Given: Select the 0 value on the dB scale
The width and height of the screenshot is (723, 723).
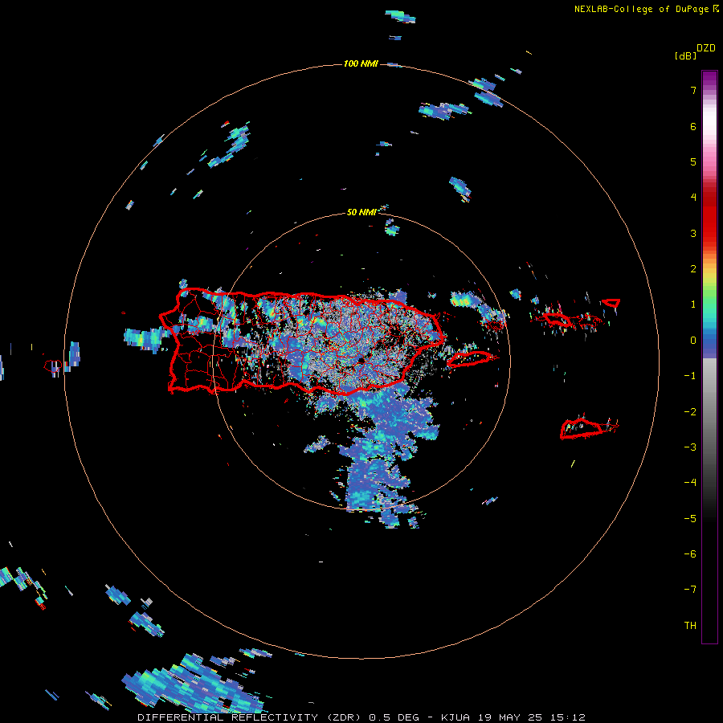Looking at the screenshot, I should (693, 341).
